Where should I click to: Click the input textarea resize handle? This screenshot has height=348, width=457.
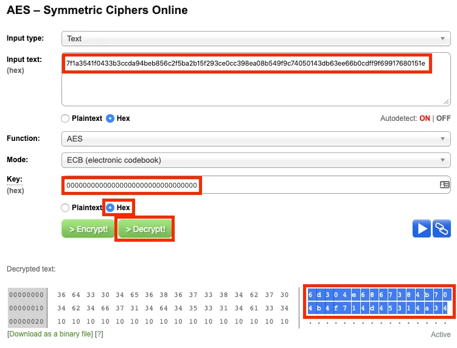pos(447,102)
